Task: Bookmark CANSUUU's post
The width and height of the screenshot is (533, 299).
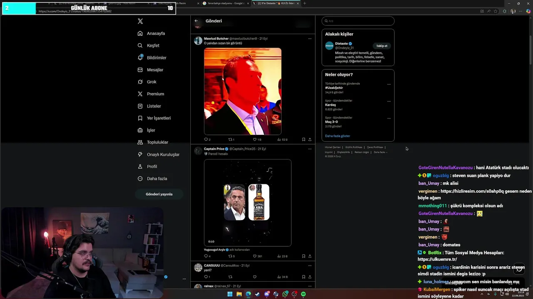Action: click(304, 277)
